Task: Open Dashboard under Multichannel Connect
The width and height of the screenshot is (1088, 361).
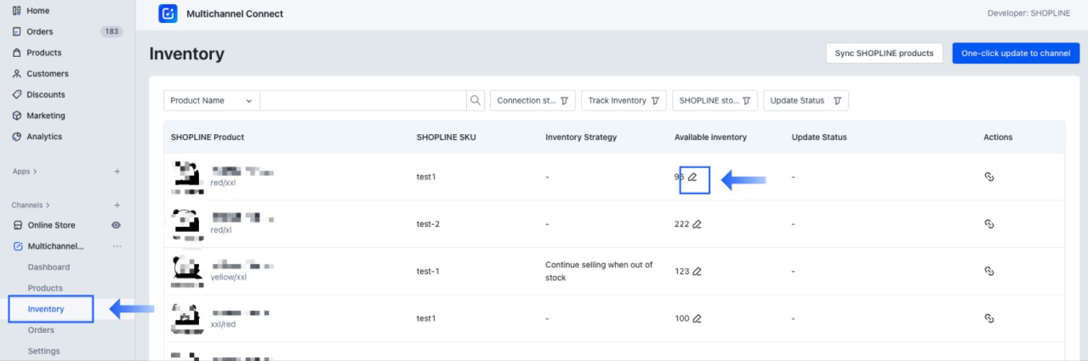Action: pos(49,267)
